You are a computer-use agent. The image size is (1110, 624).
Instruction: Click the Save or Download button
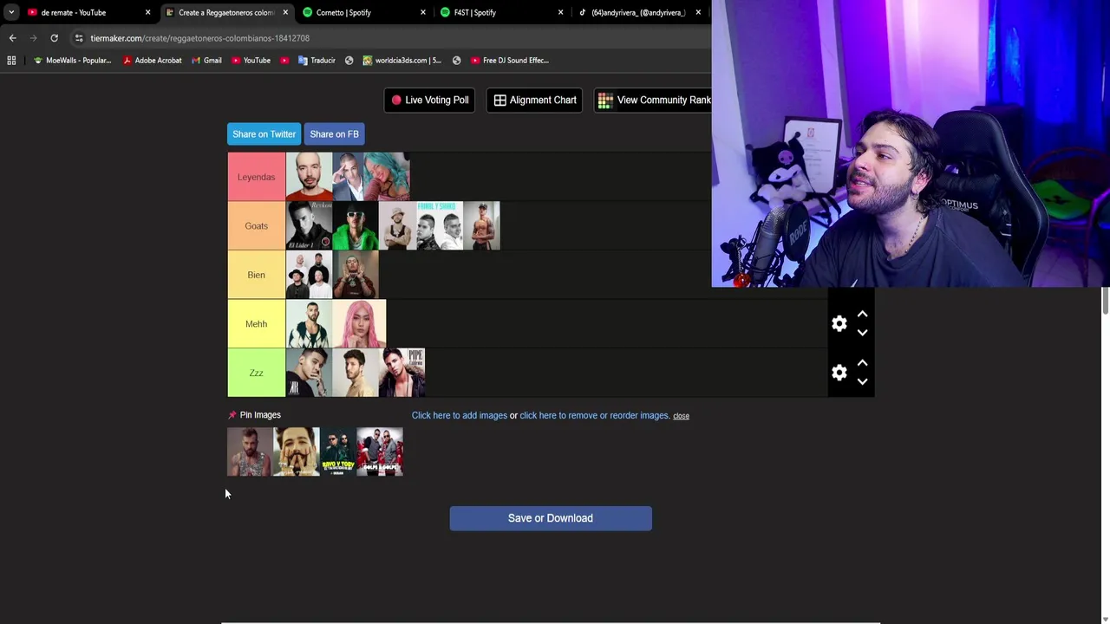tap(551, 518)
